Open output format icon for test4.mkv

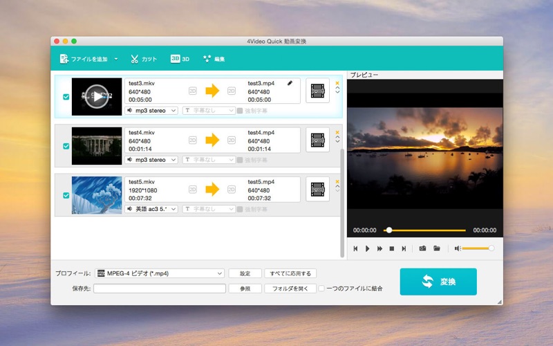(317, 140)
